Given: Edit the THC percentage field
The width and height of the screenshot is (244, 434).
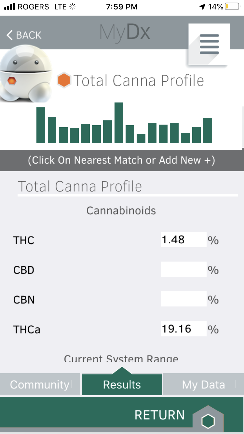Looking at the screenshot, I should pyautogui.click(x=183, y=240).
